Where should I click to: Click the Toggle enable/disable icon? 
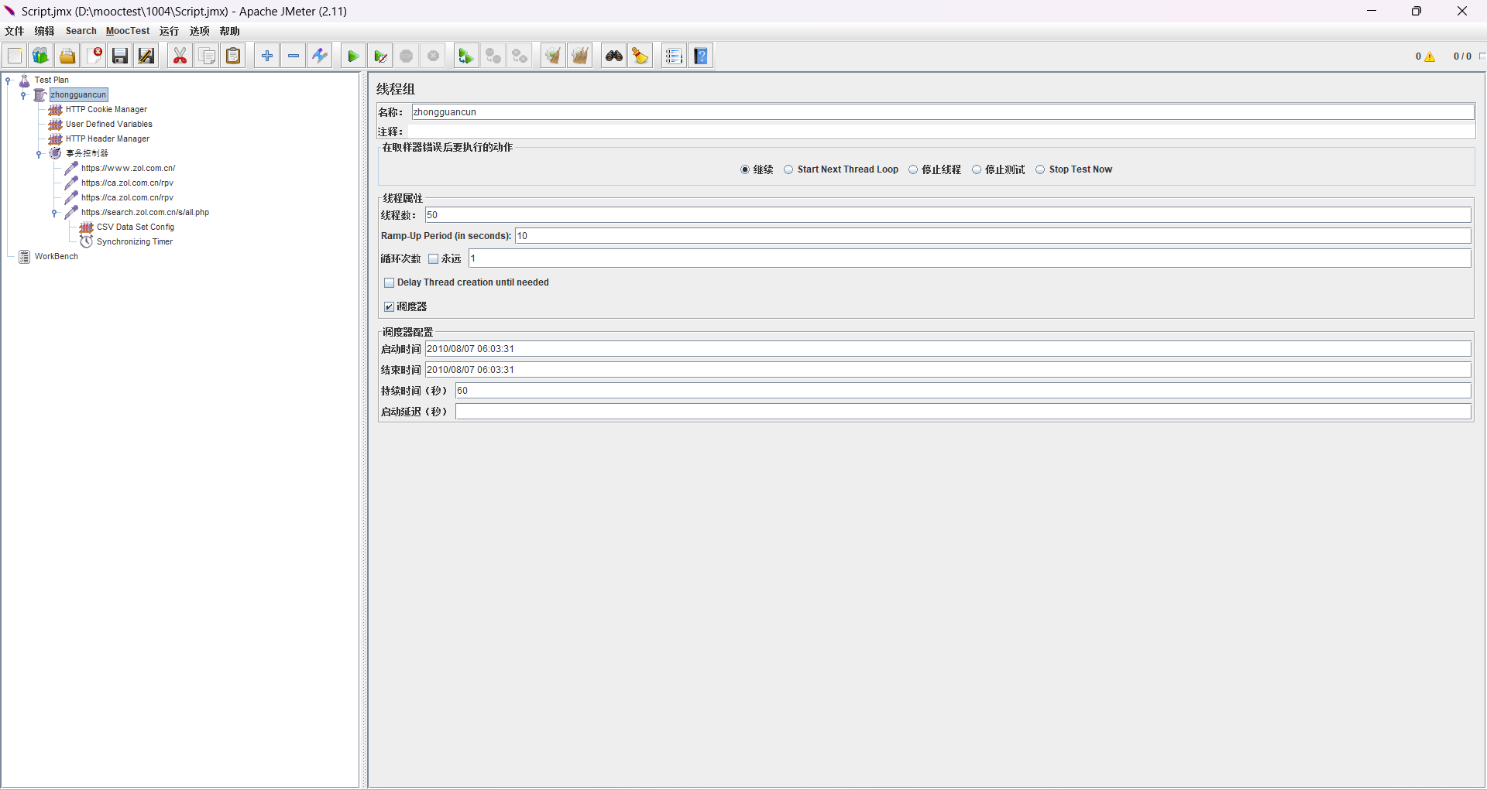coord(320,56)
